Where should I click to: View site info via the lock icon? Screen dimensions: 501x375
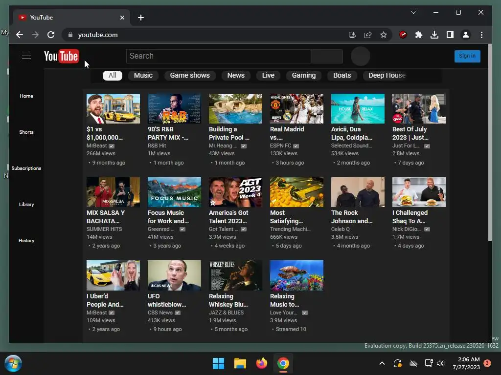point(70,35)
